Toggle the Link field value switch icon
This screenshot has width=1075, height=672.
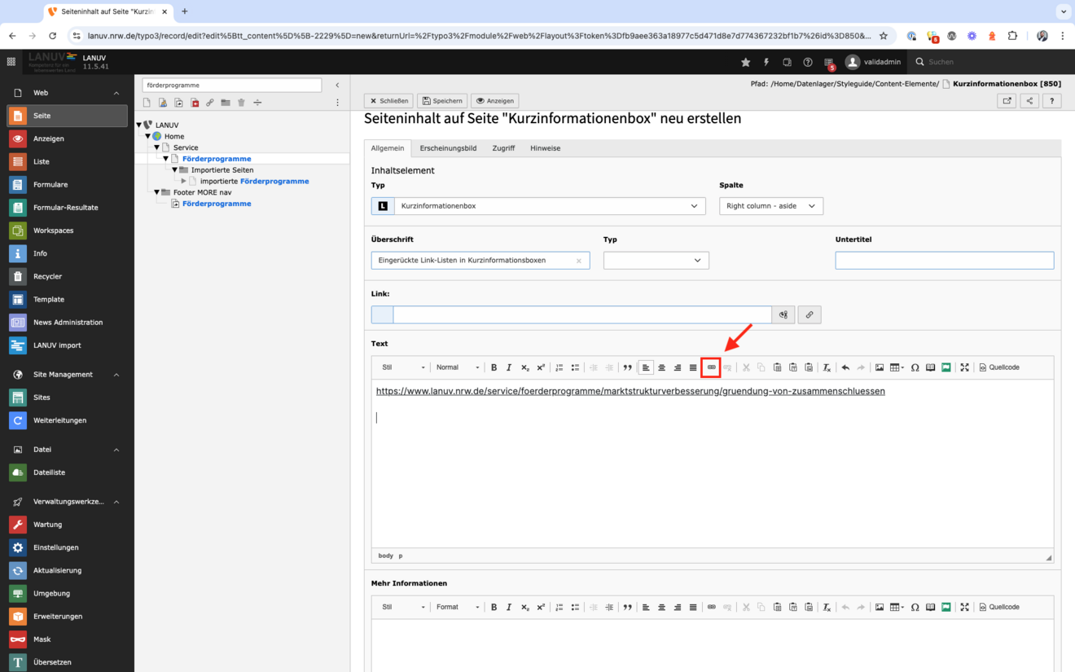click(783, 314)
